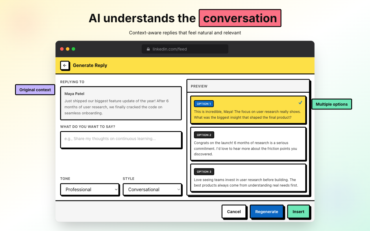Click the Regenerate button
Image resolution: width=370 pixels, height=231 pixels.
click(x=267, y=212)
